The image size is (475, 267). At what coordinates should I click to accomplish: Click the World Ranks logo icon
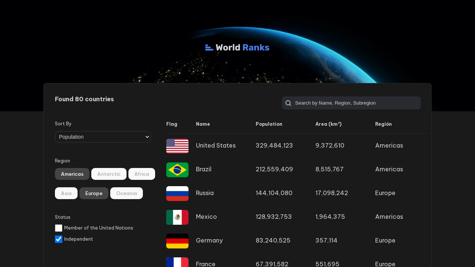coord(209,47)
